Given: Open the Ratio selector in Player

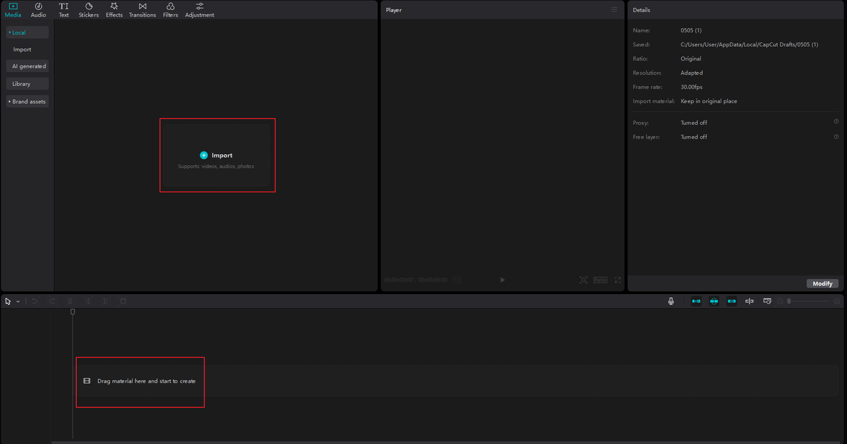Looking at the screenshot, I should [x=600, y=280].
